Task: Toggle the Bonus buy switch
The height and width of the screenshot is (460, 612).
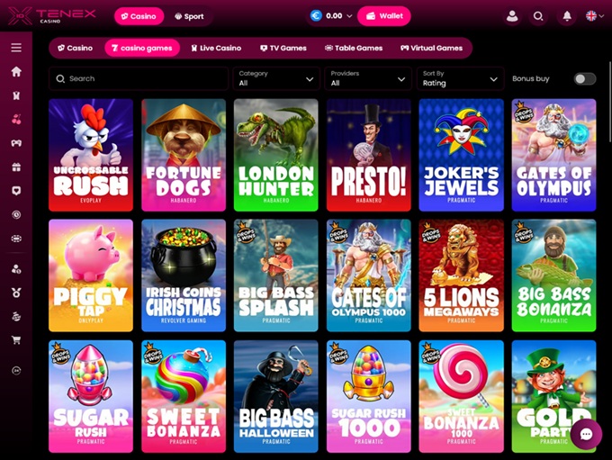Action: tap(585, 79)
